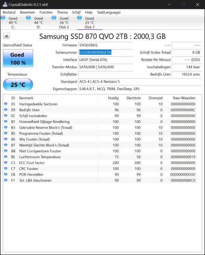Click status icon of Luchtstroom Temperatuur row
The image size is (205, 255).
(x=6, y=157)
